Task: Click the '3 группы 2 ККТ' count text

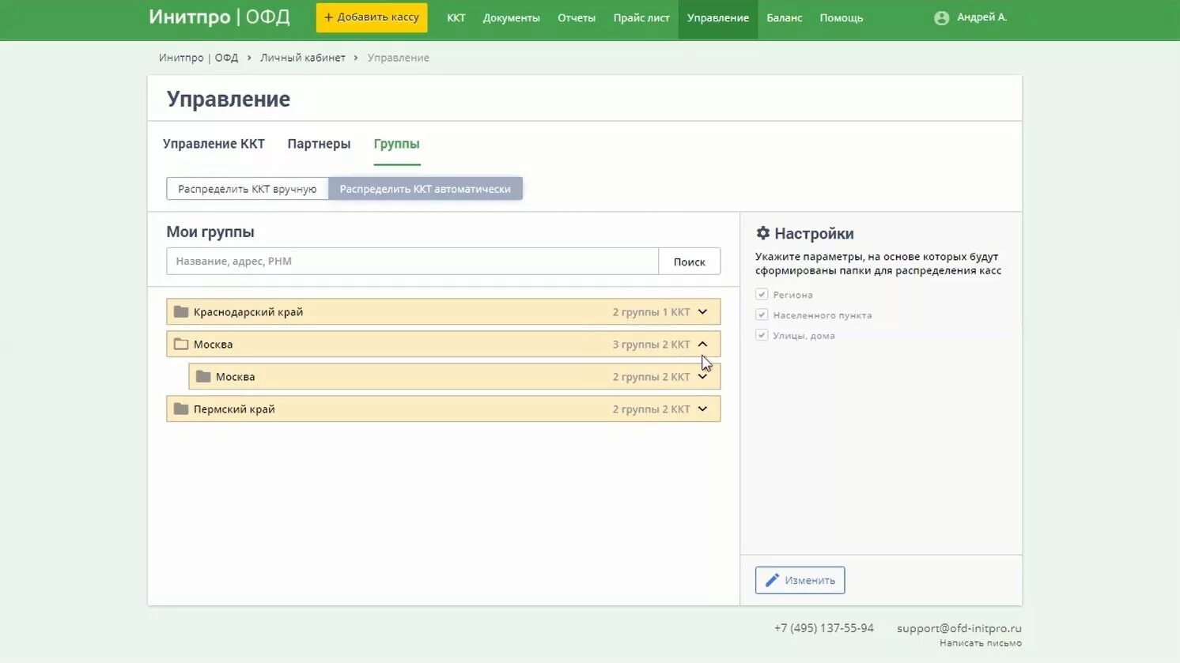Action: (651, 345)
